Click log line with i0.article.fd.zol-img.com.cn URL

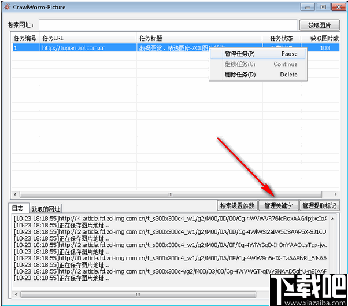click(x=170, y=258)
